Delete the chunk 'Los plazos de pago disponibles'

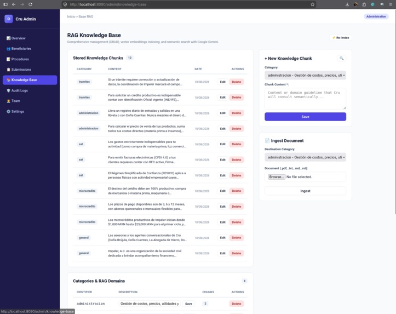click(237, 207)
